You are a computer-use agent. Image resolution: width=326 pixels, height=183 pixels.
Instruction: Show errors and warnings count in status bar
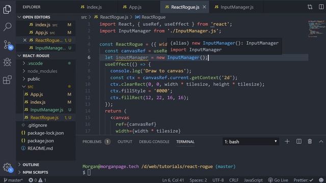(x=37, y=180)
